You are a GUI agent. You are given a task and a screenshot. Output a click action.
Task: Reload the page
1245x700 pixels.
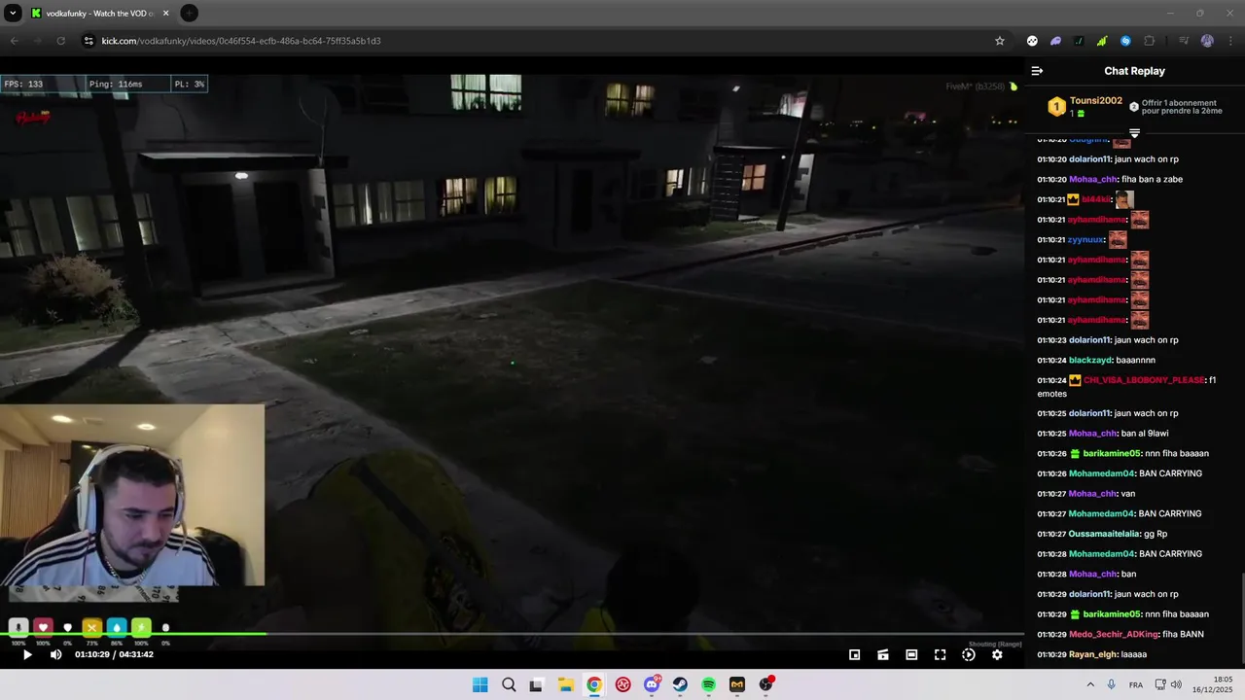pos(60,41)
